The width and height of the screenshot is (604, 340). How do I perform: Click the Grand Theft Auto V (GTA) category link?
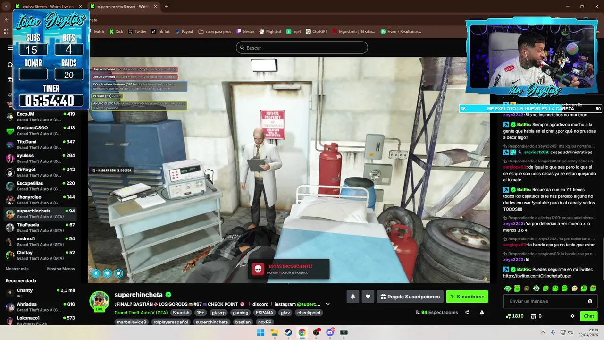(141, 313)
